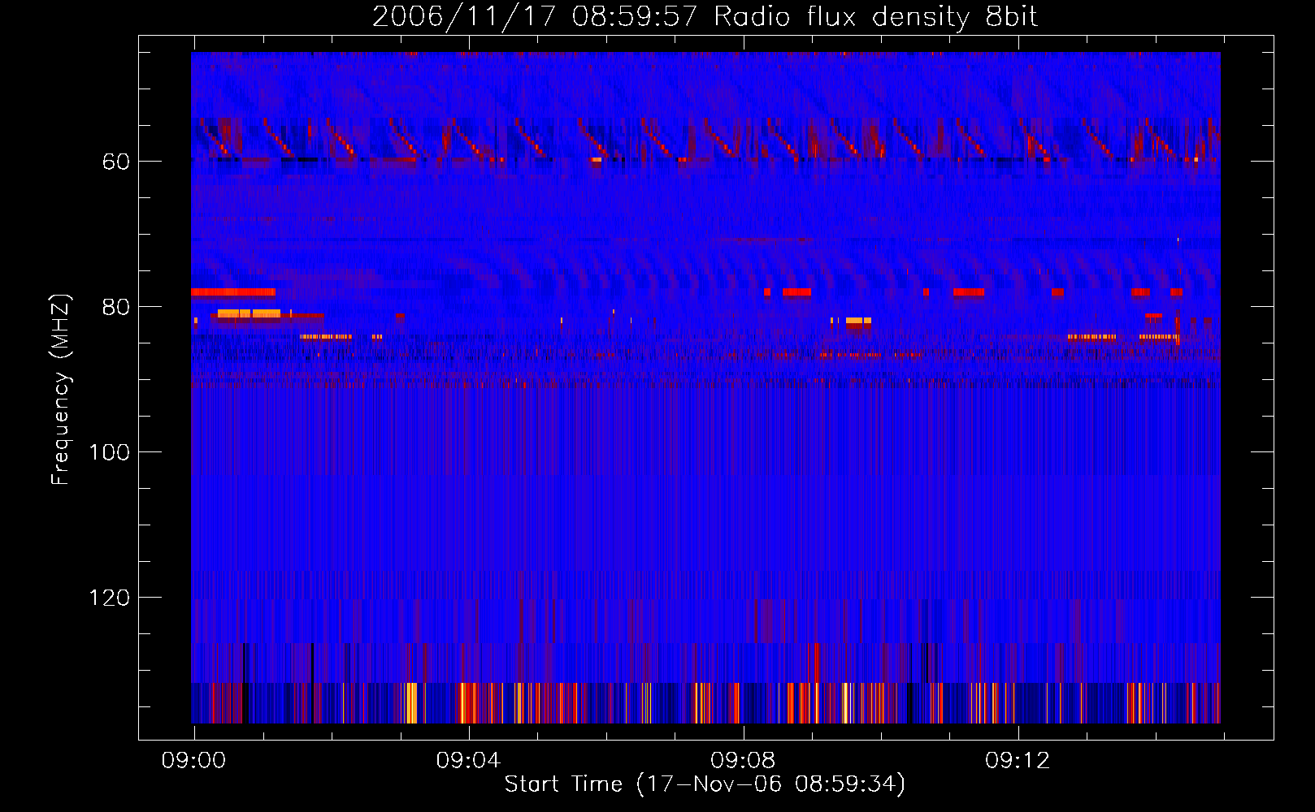Screen dimensions: 1315x812
Task: Click the plot title '2006/11/17 08:59:57 Radio flux density 8bit'
Action: pos(705,17)
